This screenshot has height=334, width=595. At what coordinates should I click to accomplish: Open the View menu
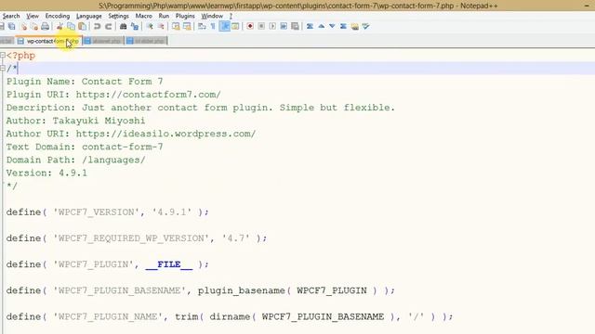[x=33, y=16]
